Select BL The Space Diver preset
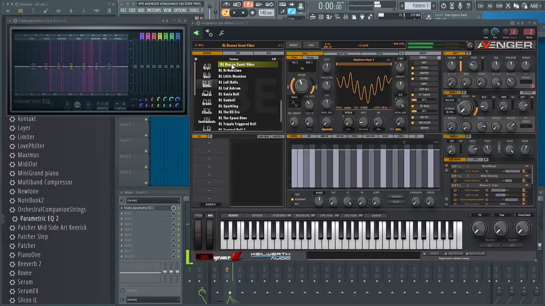 (x=232, y=118)
